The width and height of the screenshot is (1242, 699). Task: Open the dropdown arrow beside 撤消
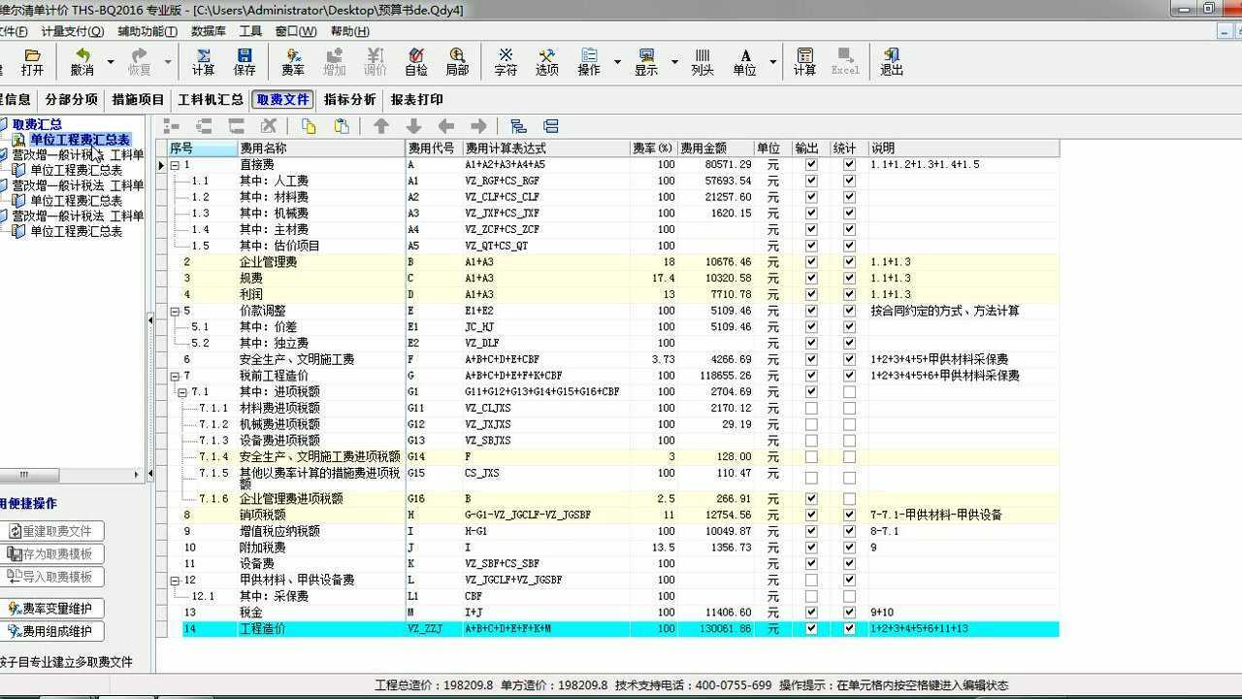coord(110,62)
